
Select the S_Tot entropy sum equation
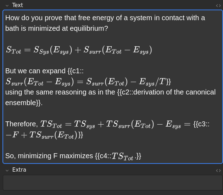coord(79,50)
